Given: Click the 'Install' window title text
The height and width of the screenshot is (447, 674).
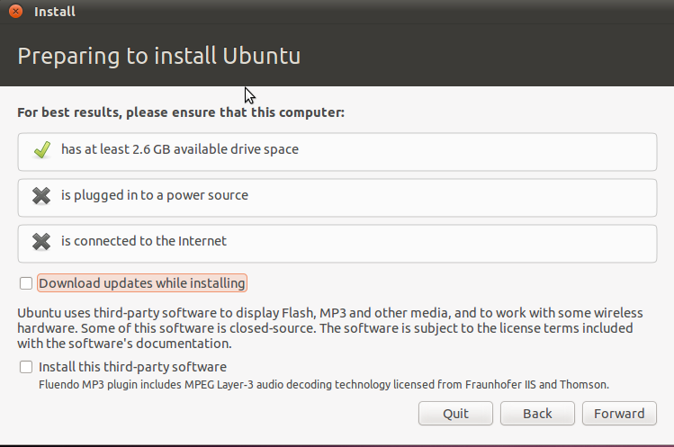Looking at the screenshot, I should tap(55, 12).
